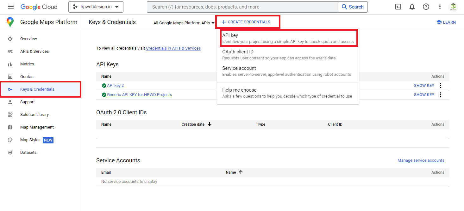Viewport: 464px width, 211px height.
Task: Choose OAuth client ID option
Action: point(287,55)
